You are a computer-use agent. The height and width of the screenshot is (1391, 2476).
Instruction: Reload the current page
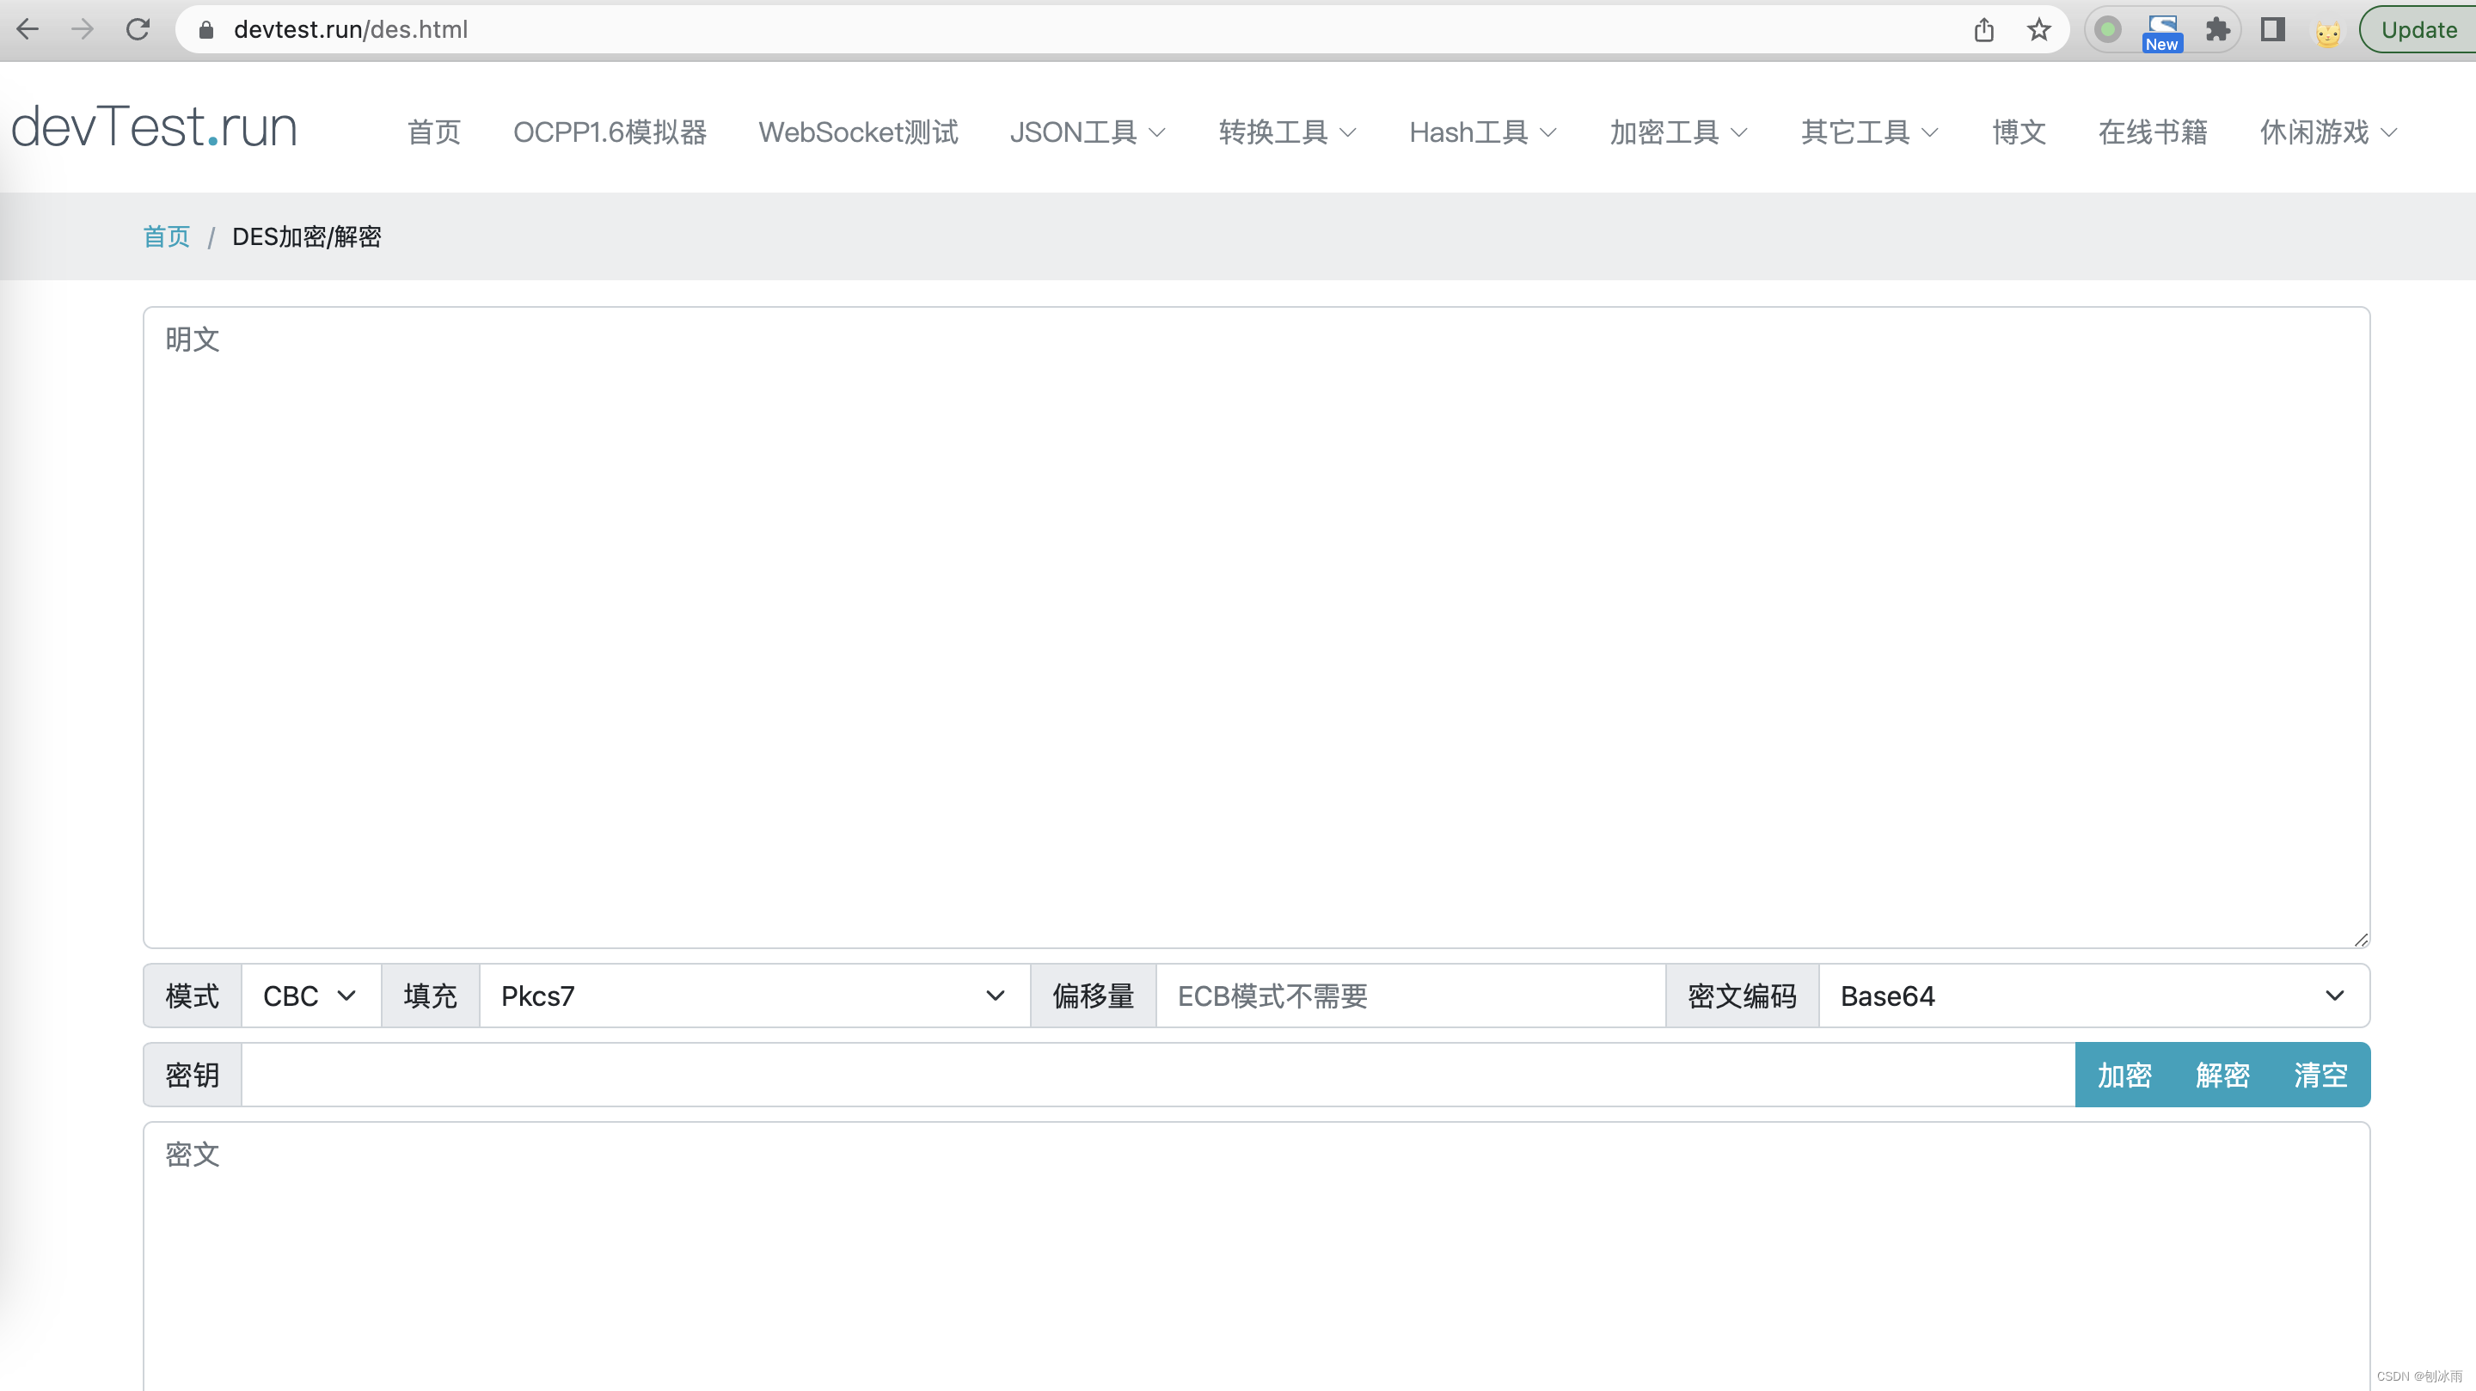point(138,29)
